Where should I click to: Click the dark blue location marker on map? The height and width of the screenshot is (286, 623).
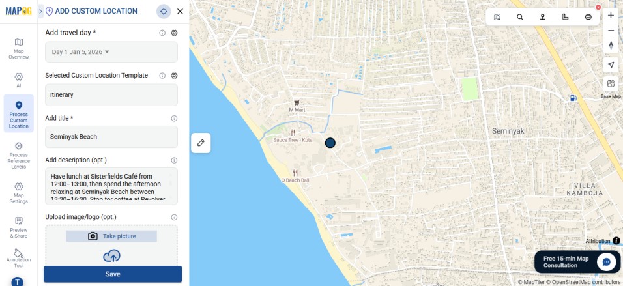point(330,143)
